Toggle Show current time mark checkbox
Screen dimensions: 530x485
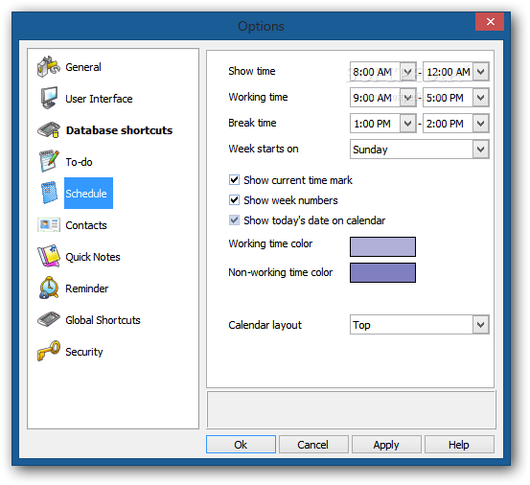pyautogui.click(x=234, y=180)
